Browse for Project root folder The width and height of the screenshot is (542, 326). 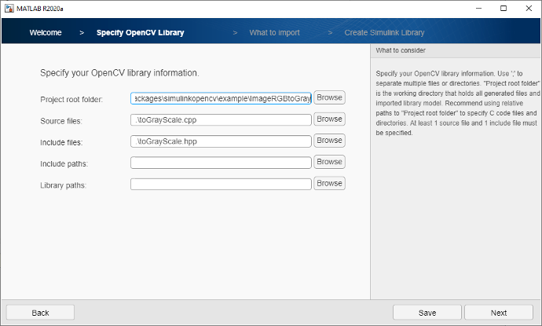329,97
